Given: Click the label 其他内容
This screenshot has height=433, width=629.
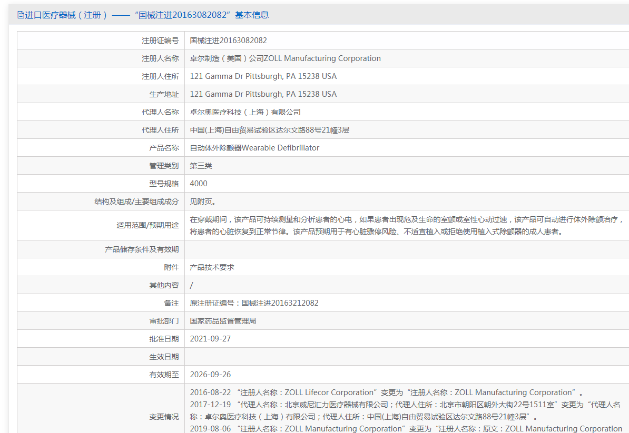Looking at the screenshot, I should (164, 285).
